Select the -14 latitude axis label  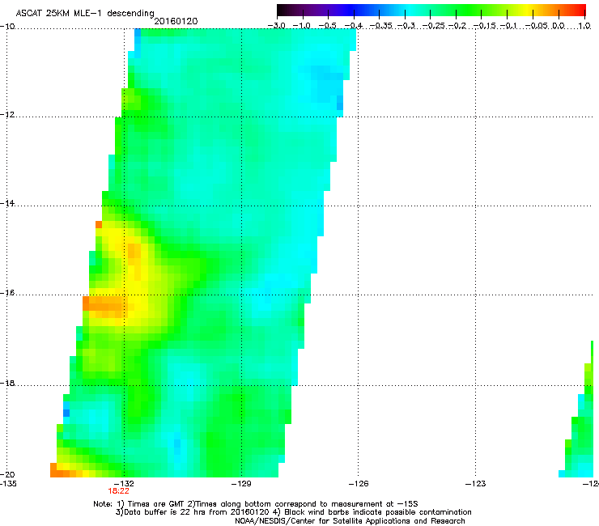[7, 203]
